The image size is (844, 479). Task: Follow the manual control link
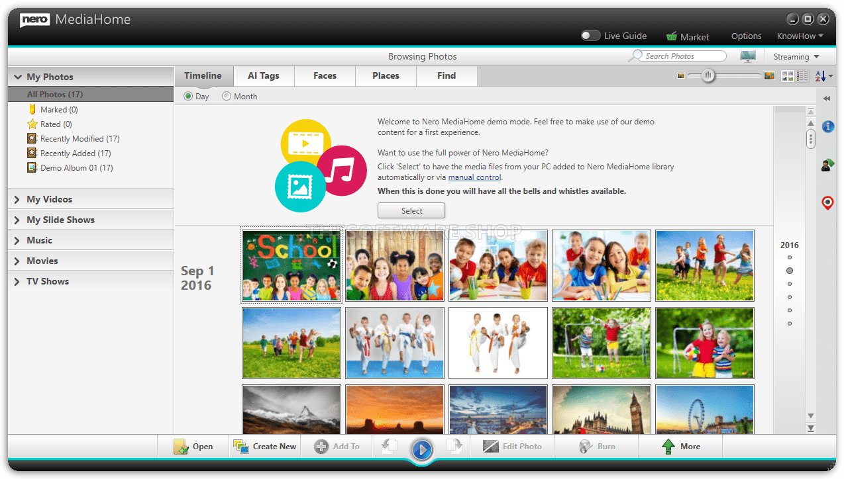(x=474, y=177)
